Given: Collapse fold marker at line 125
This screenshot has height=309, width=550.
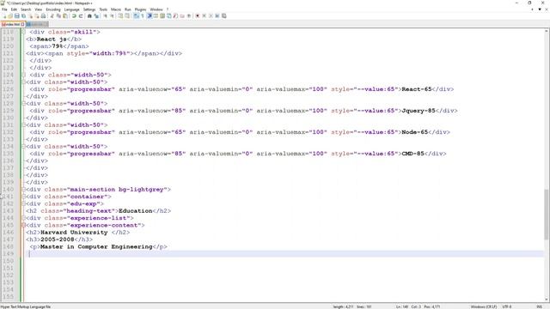Looking at the screenshot, I should coord(23,82).
